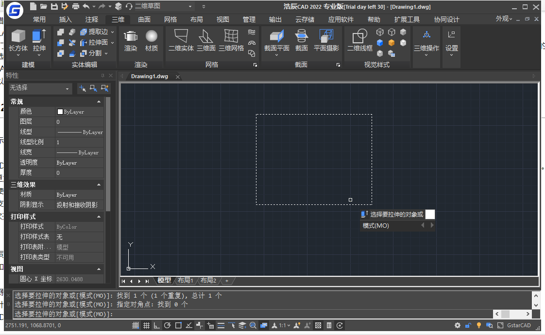The width and height of the screenshot is (545, 335).
Task: Undo the last action with the arrow icon
Action: 86,6
